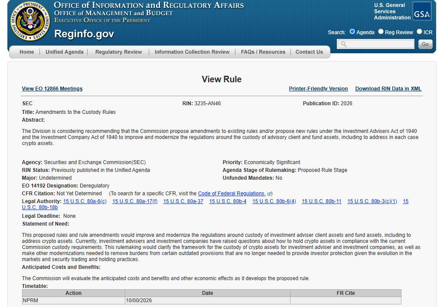Click the Reginfo.gov site title
This screenshot has width=437, height=307.
pos(84,34)
